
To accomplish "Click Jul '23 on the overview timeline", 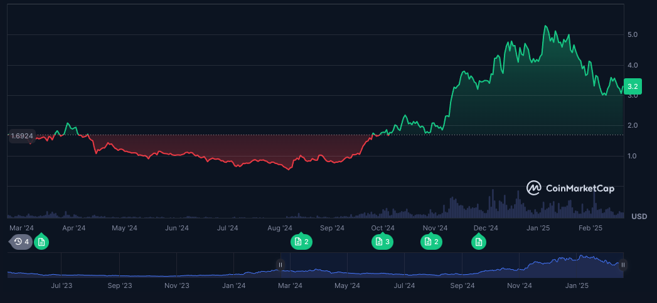I will pyautogui.click(x=61, y=286).
